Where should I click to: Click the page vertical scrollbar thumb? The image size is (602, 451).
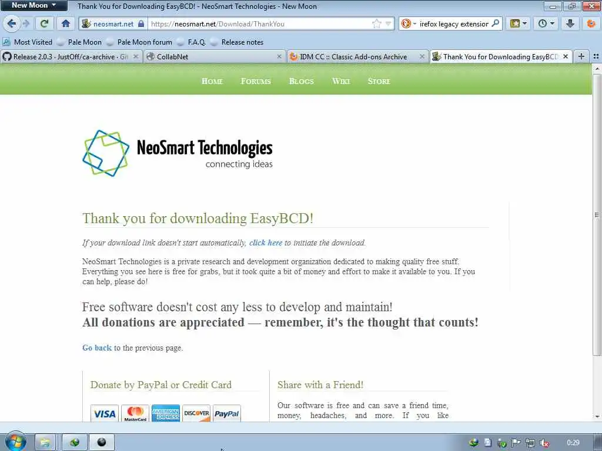[x=597, y=215]
